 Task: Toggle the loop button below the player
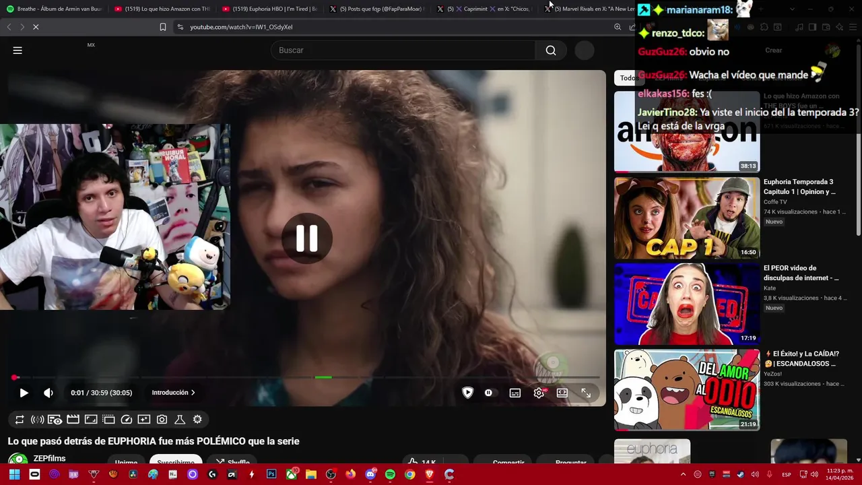click(x=20, y=420)
